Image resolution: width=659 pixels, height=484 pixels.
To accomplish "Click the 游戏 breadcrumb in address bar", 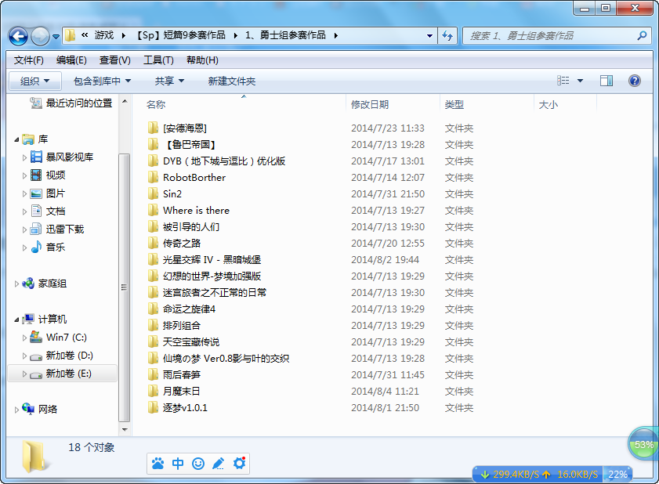I will [x=103, y=35].
